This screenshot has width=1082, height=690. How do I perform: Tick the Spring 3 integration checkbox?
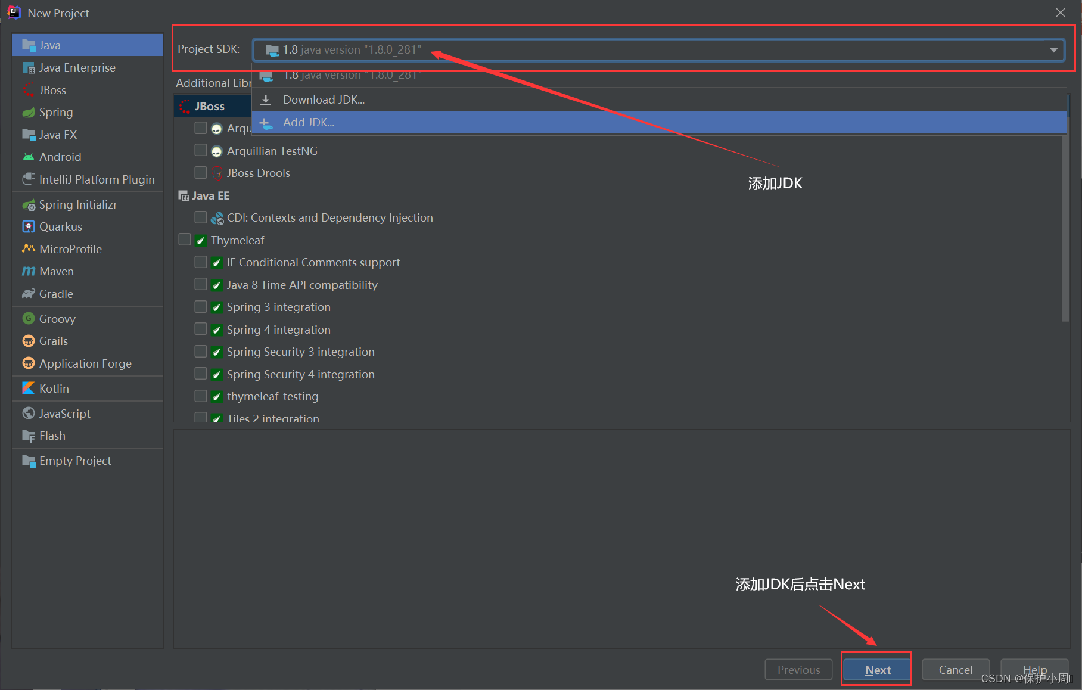tap(201, 307)
